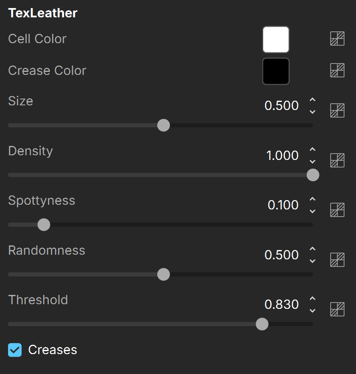Increase Size value with up arrow
This screenshot has width=356, height=374.
[x=312, y=100]
